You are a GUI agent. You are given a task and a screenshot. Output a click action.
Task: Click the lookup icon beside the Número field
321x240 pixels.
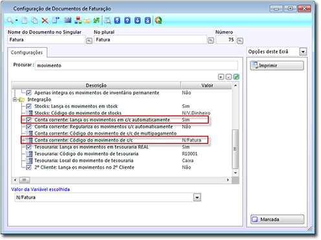pyautogui.click(x=240, y=41)
